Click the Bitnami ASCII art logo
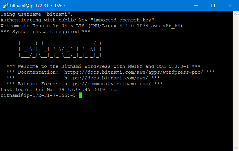 tap(60, 48)
